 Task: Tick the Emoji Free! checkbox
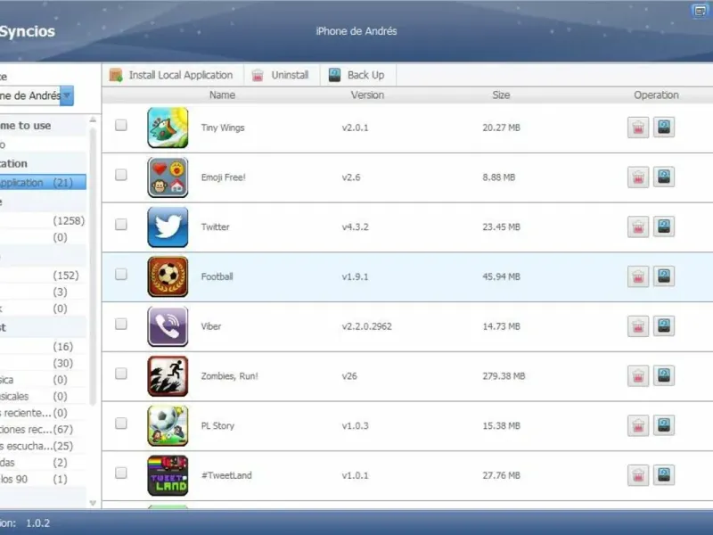tap(121, 175)
